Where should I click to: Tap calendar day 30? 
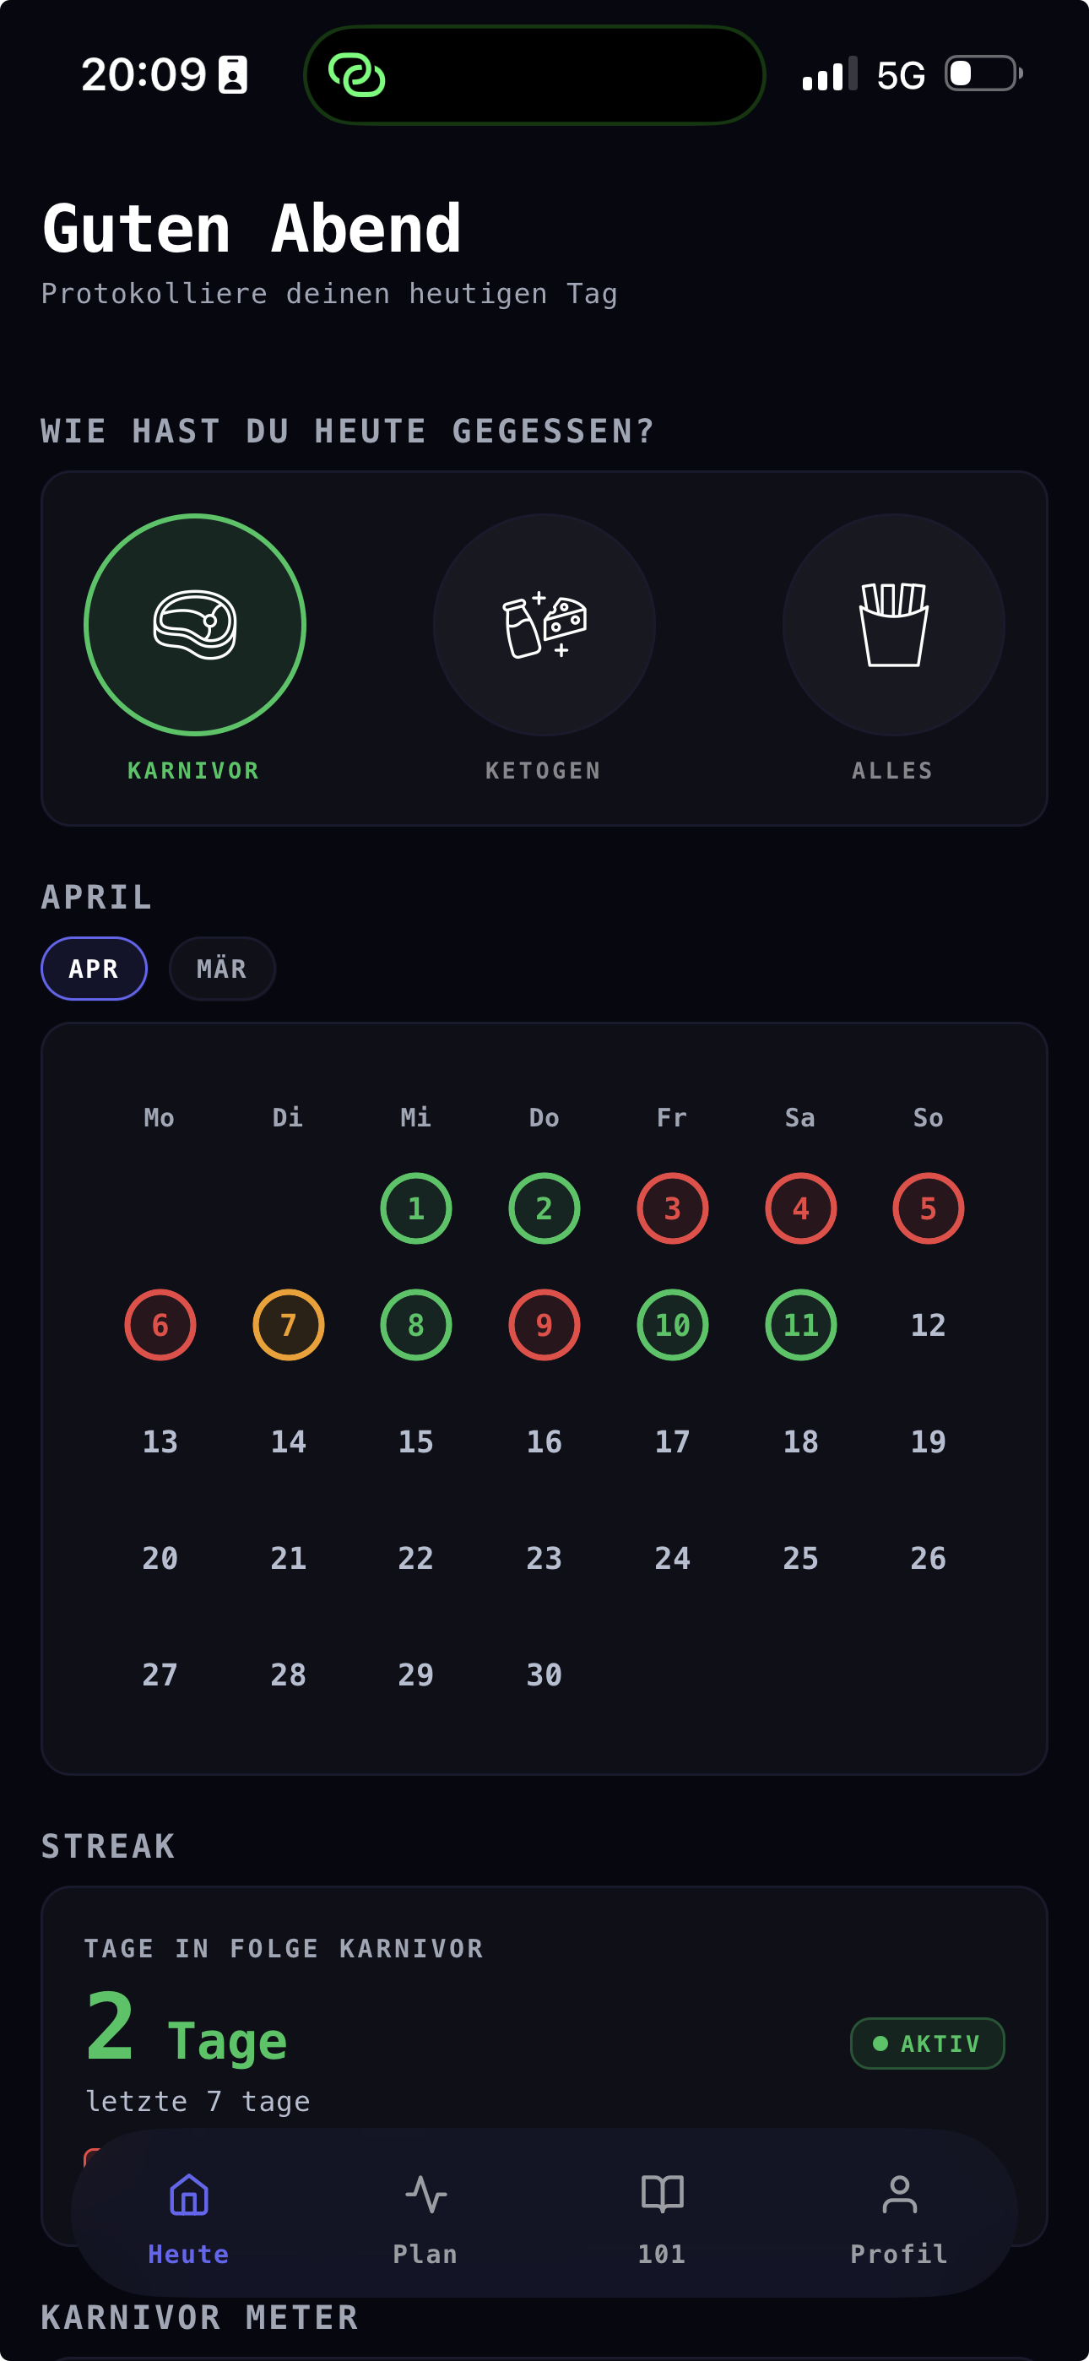click(x=544, y=1674)
